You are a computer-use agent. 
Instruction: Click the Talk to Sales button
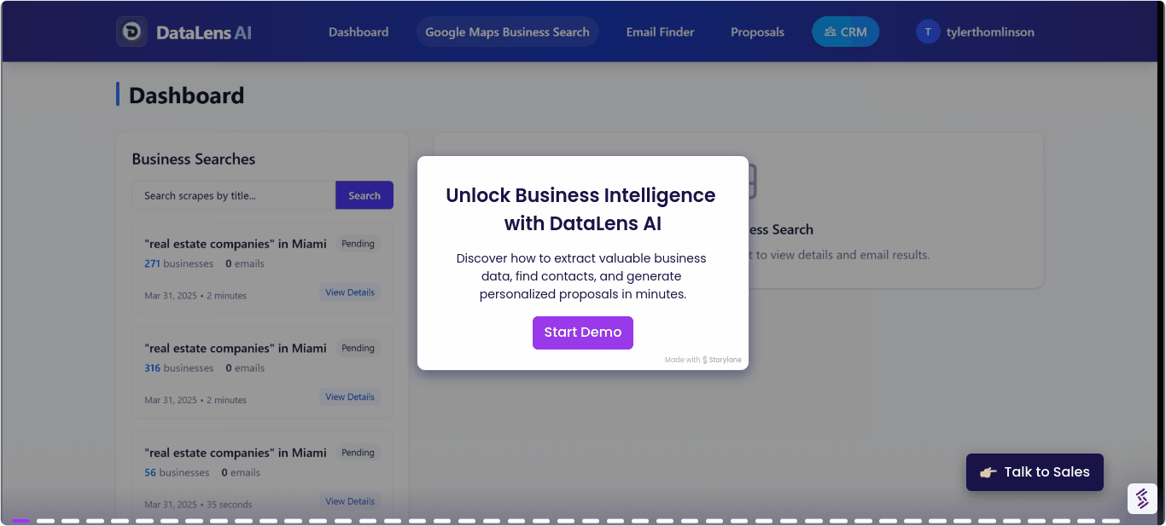point(1035,472)
